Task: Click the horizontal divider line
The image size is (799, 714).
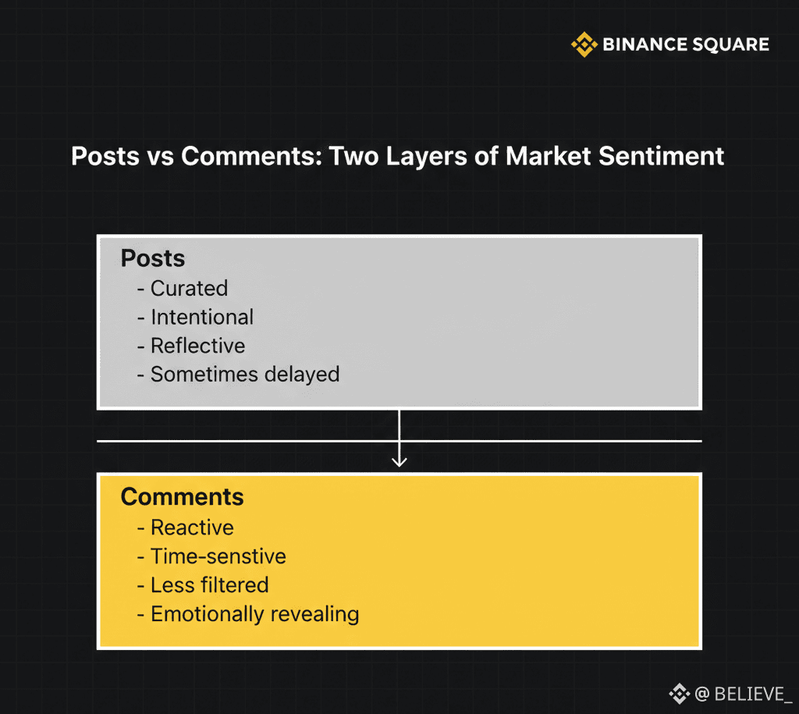Action: coord(234,441)
